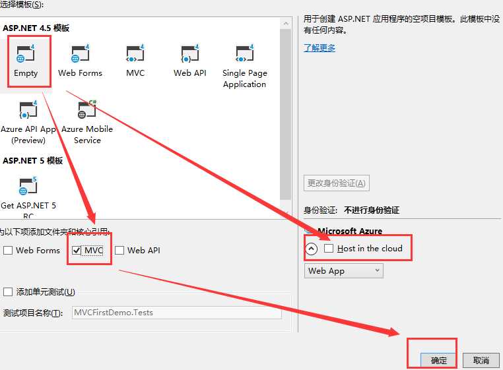Click the 不进行身份验证 status text
This screenshot has width=503, height=370.
point(372,210)
